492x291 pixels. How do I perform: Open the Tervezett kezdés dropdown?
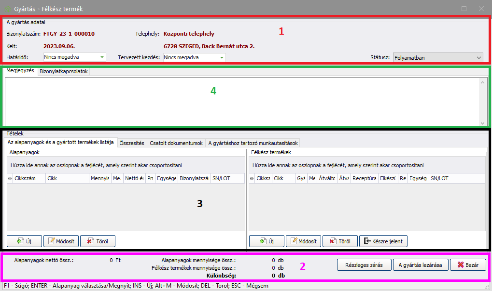coord(222,57)
